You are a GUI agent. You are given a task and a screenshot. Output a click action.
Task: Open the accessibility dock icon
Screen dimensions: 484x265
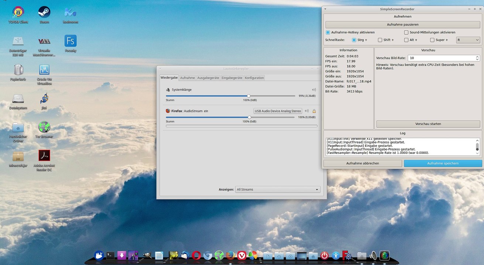pos(336,255)
